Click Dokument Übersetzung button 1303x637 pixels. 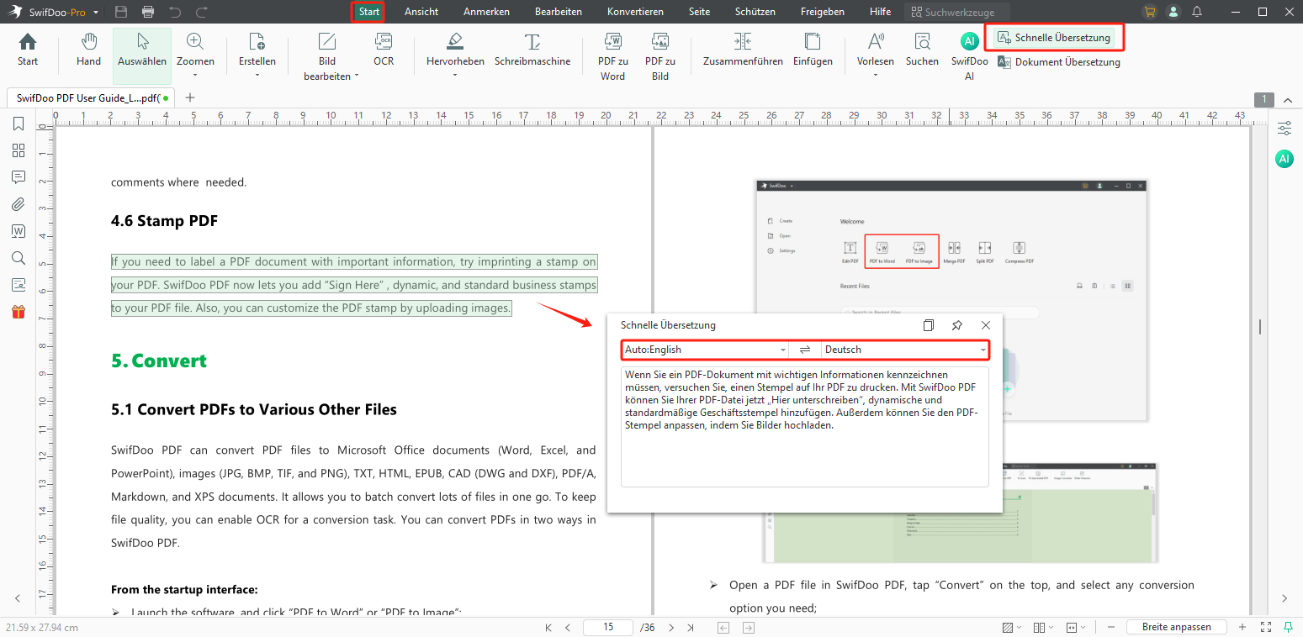pos(1058,61)
